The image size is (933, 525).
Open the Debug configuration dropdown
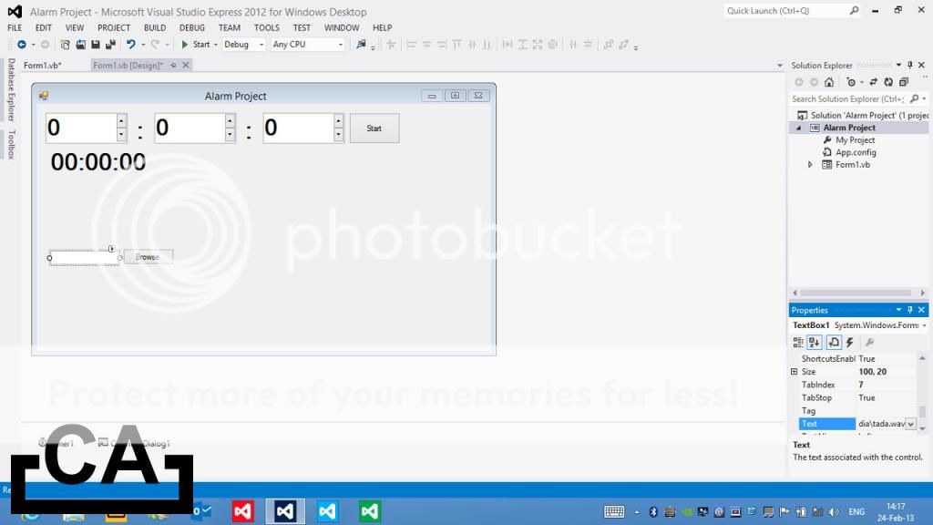[243, 44]
